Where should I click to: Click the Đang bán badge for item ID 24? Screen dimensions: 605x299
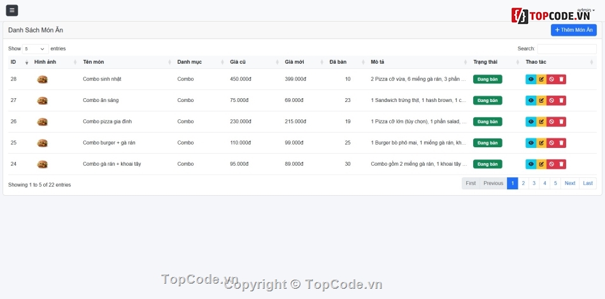tap(488, 164)
